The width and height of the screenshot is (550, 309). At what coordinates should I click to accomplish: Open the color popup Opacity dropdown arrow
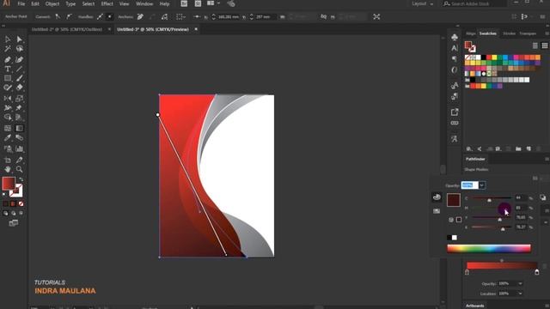[x=482, y=185]
